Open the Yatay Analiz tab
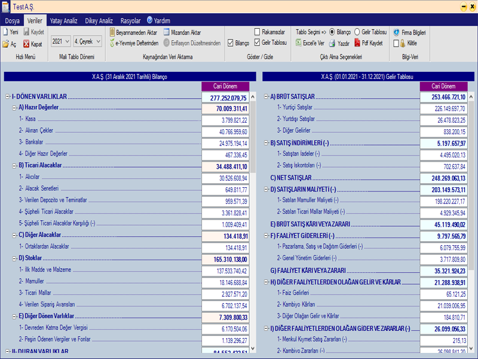Screen dimensions: 478x359 click(x=63, y=21)
